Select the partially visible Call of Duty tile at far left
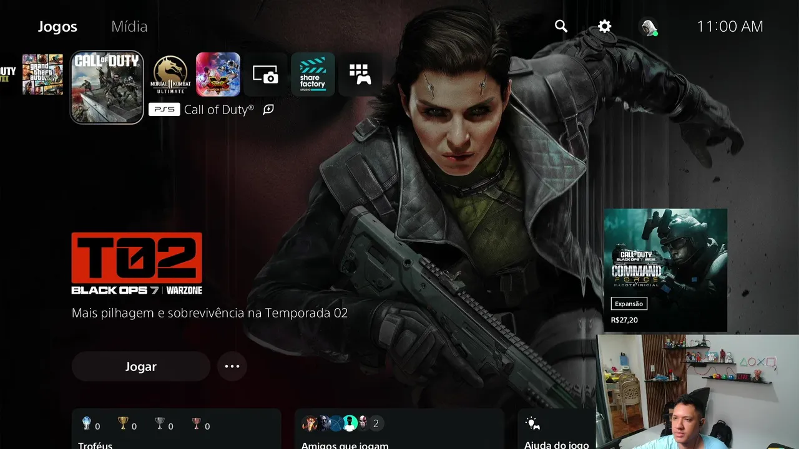799x449 pixels. point(7,74)
